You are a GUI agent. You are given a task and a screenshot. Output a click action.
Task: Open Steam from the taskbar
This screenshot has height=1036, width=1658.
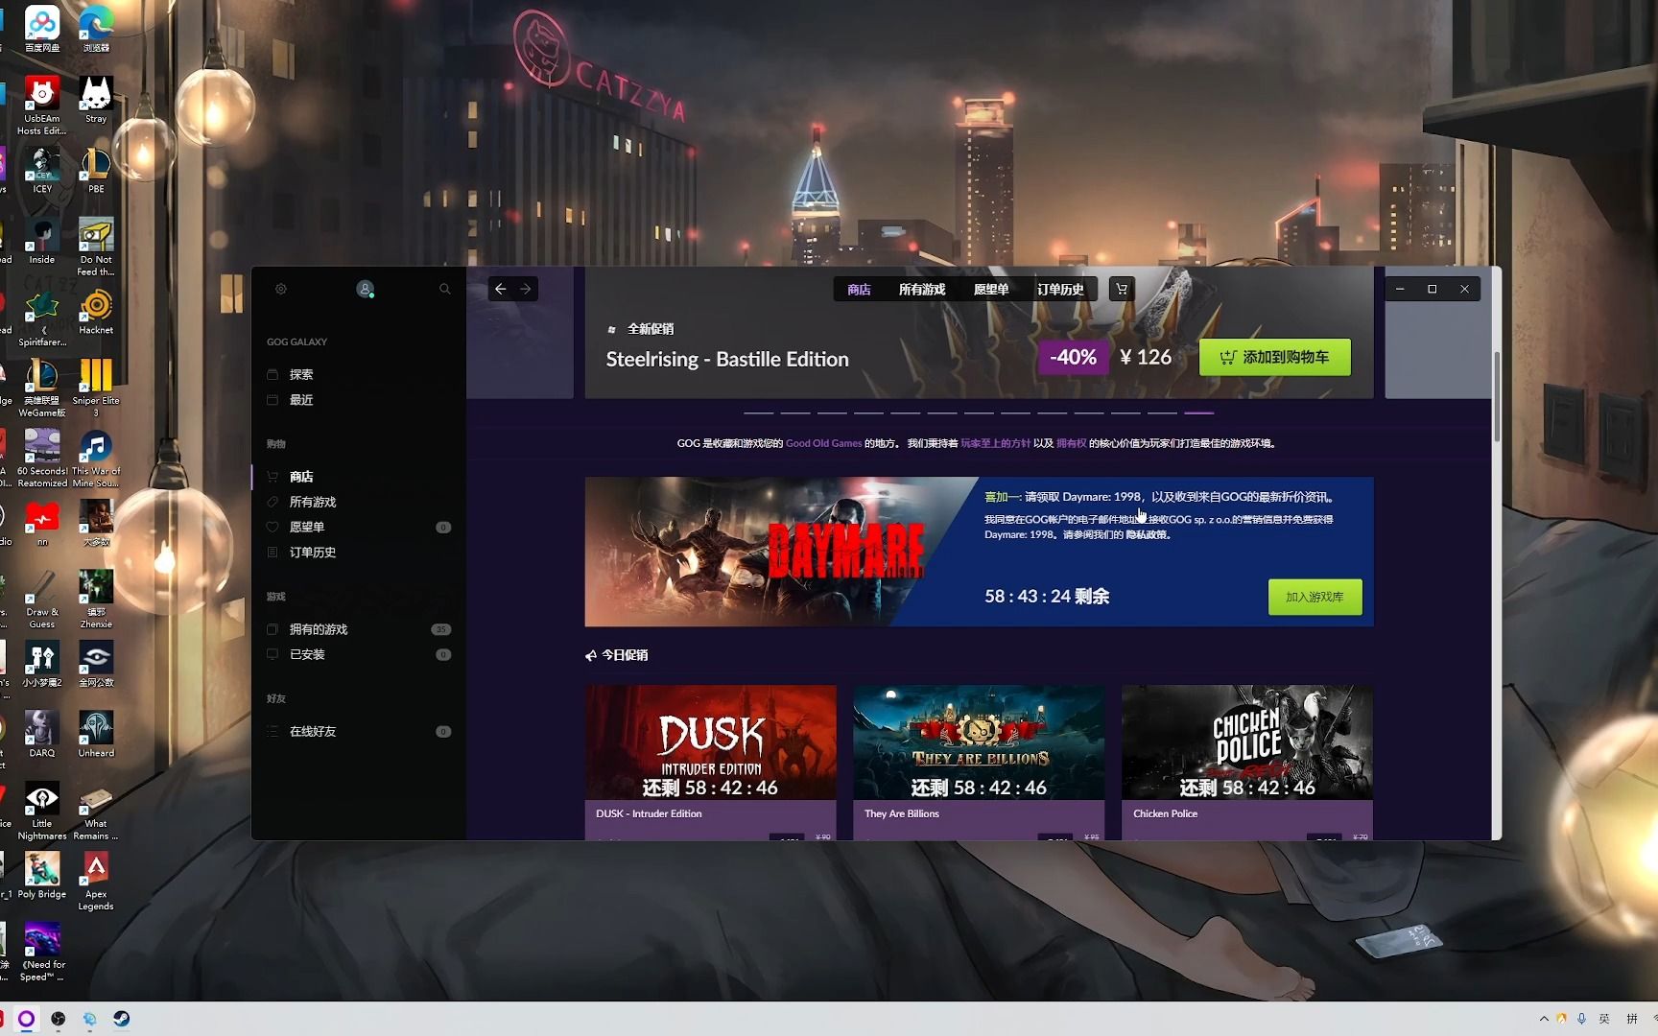click(122, 1019)
